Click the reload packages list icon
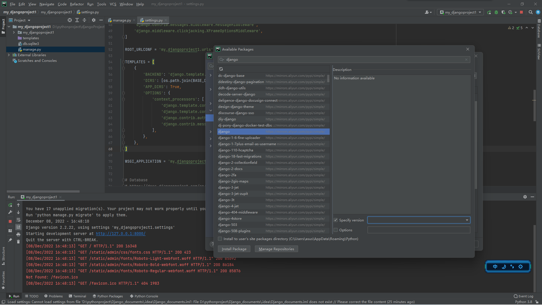This screenshot has width=542, height=305. 221,69
